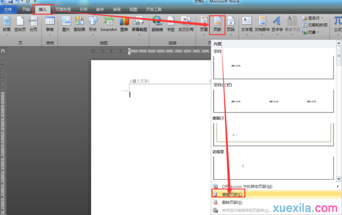Screen dimensions: 342x215
Task: Insert a 图表 chart
Action: click(124, 23)
